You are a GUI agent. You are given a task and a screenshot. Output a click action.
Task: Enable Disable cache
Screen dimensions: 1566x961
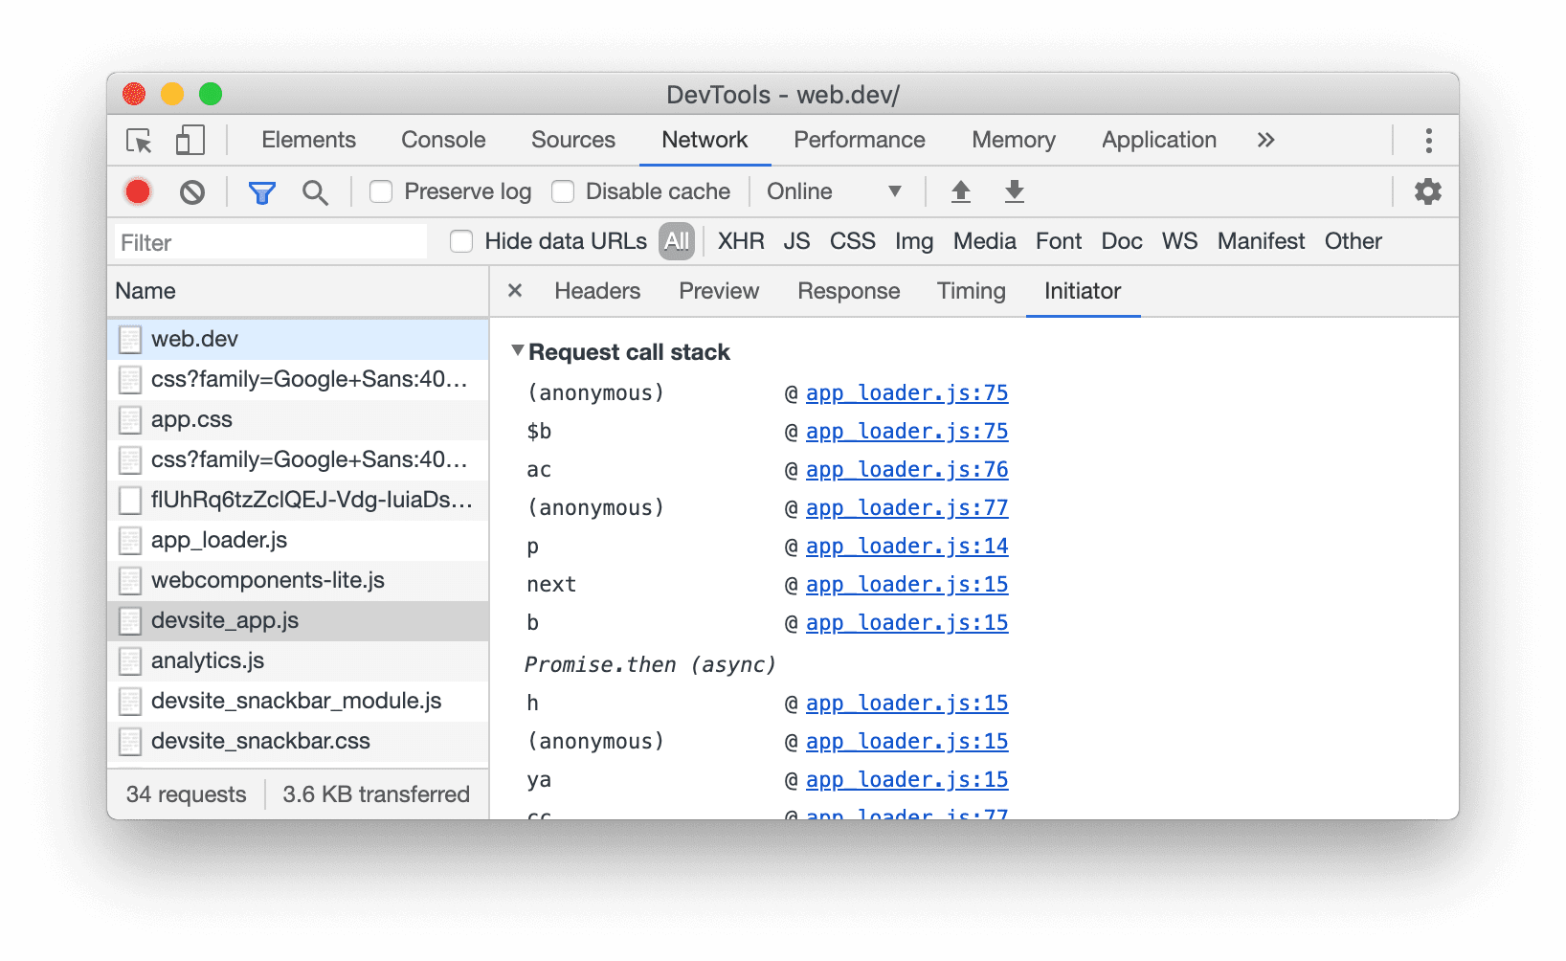click(x=563, y=190)
